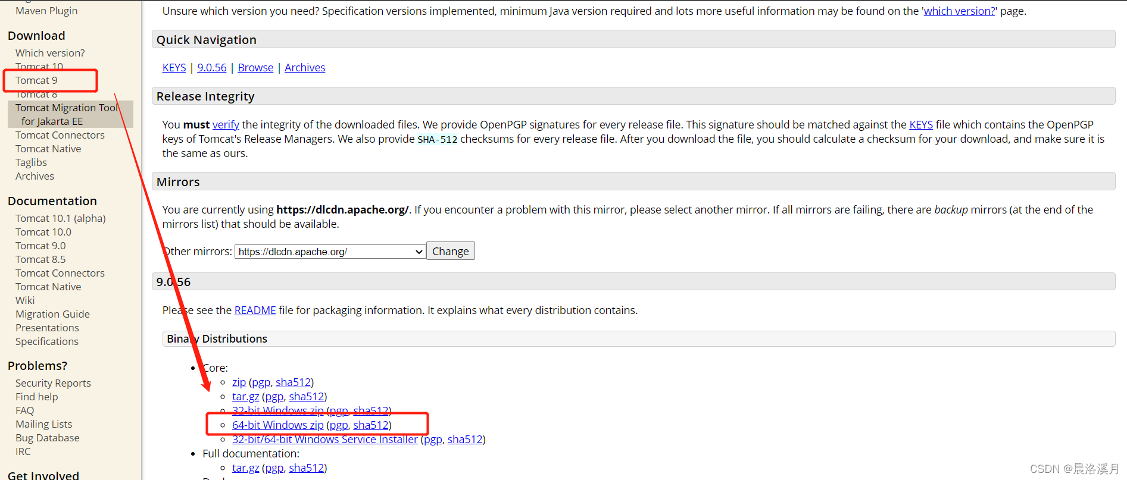Click the SHA-512 code text

pos(438,139)
